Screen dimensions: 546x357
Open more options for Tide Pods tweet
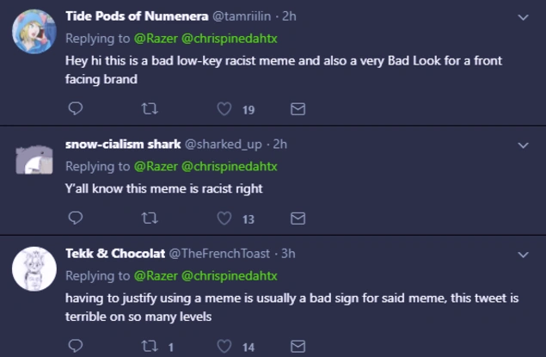[524, 17]
